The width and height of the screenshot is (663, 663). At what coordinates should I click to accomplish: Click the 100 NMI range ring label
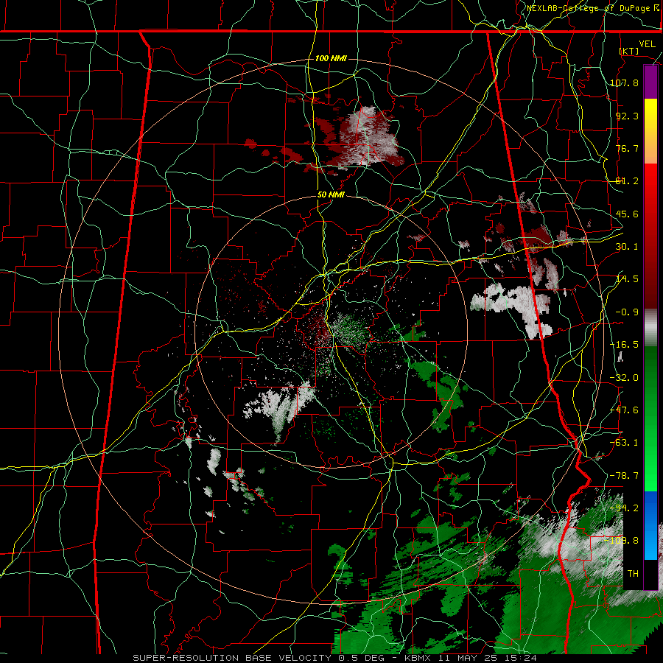331,58
